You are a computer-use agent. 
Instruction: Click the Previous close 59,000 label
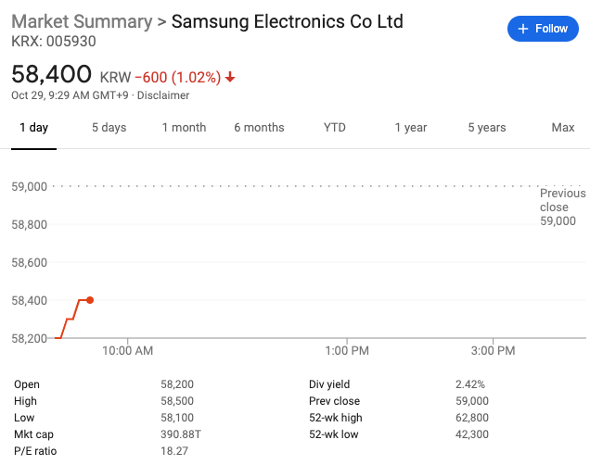[x=562, y=207]
